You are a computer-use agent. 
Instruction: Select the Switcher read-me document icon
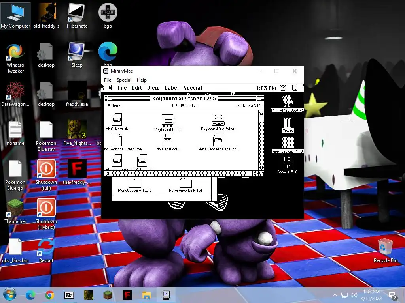(117, 140)
